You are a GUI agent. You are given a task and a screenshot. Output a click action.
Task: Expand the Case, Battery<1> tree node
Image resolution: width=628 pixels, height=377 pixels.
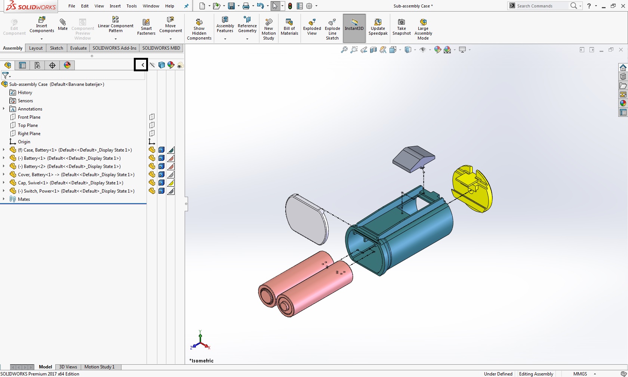pyautogui.click(x=4, y=150)
